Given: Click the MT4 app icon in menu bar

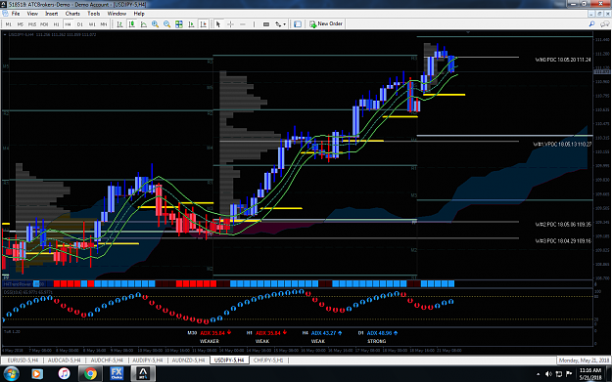Looking at the screenshot, I should pyautogui.click(x=5, y=14).
